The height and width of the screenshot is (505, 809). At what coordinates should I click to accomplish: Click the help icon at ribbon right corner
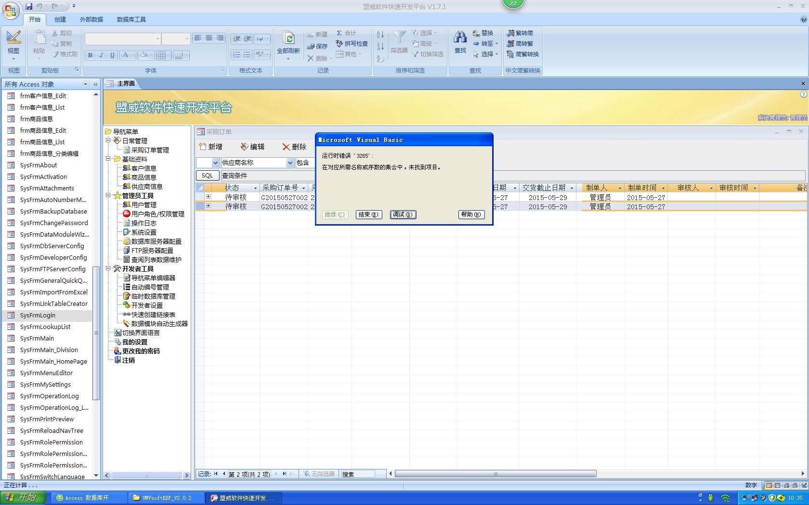click(x=803, y=19)
